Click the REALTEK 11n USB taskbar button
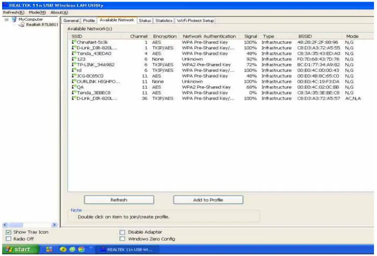Viewport: 377px width, 256px height. [x=127, y=250]
